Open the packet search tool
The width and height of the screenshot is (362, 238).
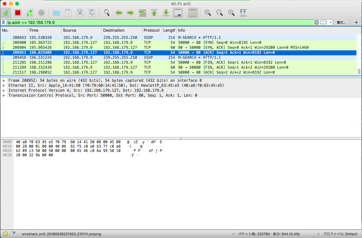[107, 13]
